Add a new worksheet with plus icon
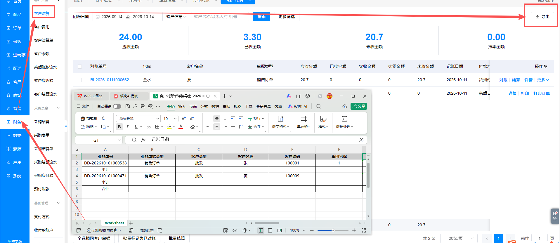This screenshot has width=560, height=243. (x=131, y=223)
